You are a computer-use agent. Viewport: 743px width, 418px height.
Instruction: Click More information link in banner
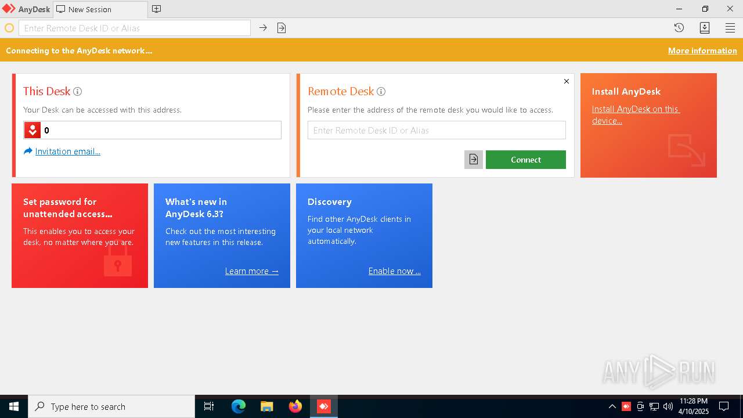[702, 51]
